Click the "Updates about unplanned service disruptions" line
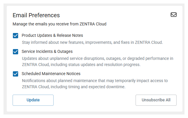 pyautogui.click(x=98, y=58)
